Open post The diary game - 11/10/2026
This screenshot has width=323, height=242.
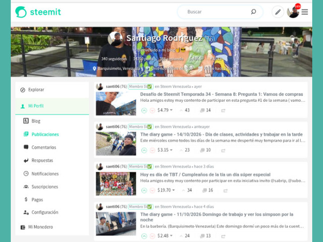pos(217,217)
